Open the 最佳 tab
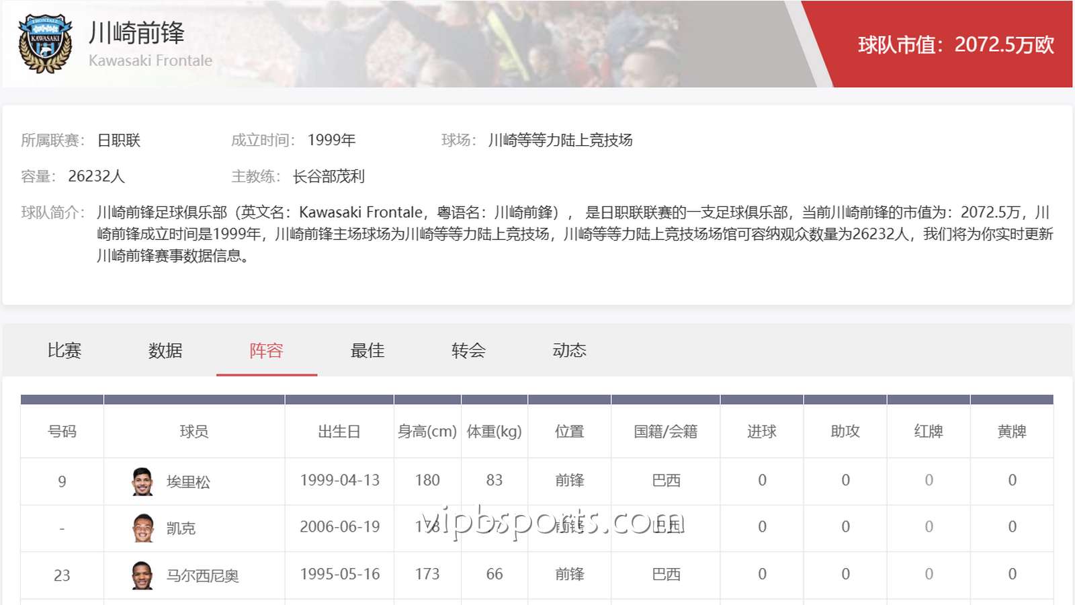Viewport: 1075px width, 605px height. 368,350
